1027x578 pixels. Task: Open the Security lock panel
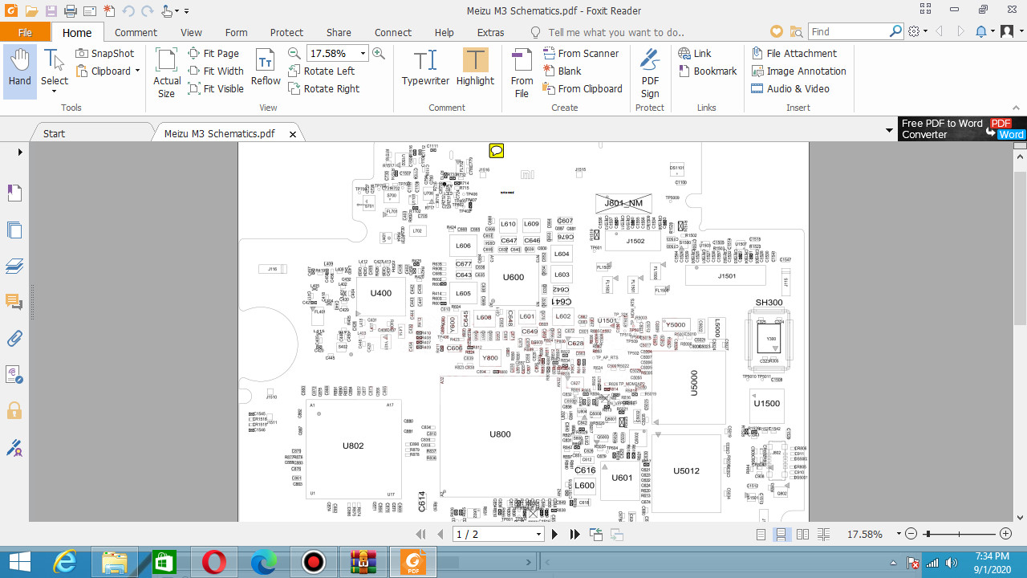pyautogui.click(x=14, y=411)
